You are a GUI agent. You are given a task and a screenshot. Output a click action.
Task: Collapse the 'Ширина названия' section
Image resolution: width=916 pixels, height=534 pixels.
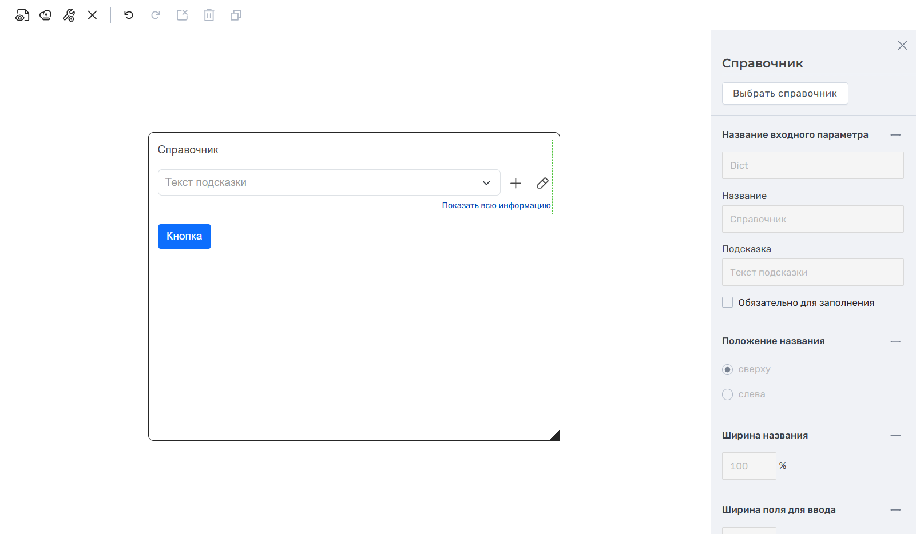[x=895, y=436]
